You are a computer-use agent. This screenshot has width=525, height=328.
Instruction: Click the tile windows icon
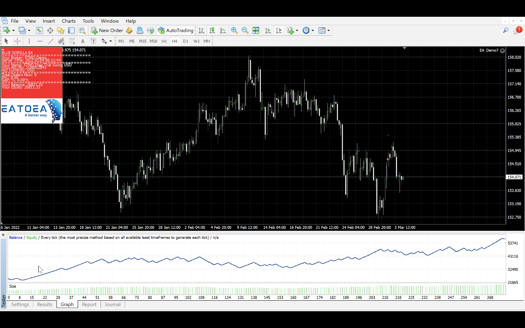click(x=256, y=31)
